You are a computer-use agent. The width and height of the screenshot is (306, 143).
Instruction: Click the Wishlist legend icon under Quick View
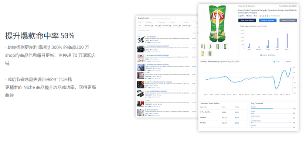[x=269, y=55]
